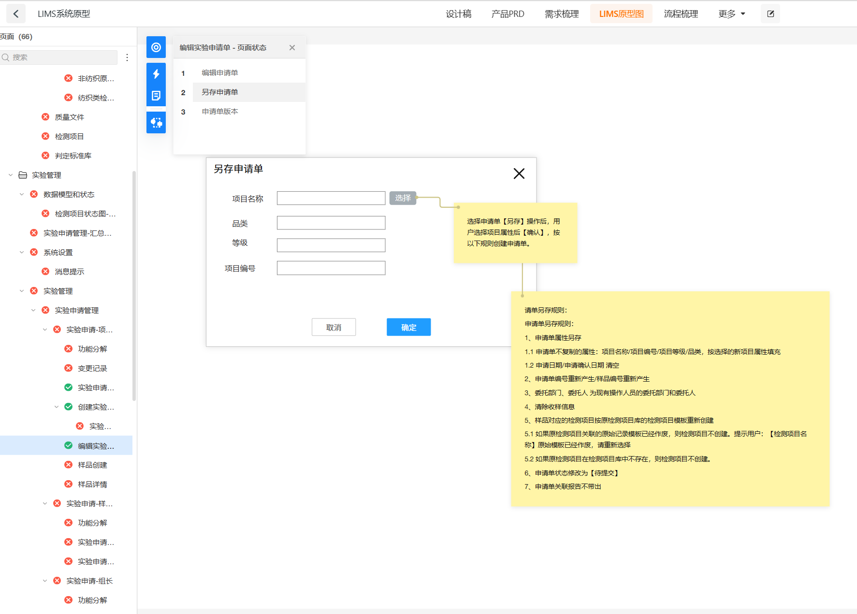Click the 取消 button
The image size is (857, 614).
(334, 327)
